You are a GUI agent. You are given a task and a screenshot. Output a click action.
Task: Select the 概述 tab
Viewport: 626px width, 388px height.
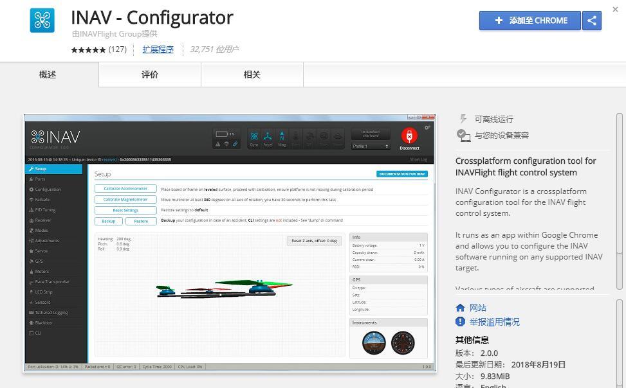tap(48, 75)
